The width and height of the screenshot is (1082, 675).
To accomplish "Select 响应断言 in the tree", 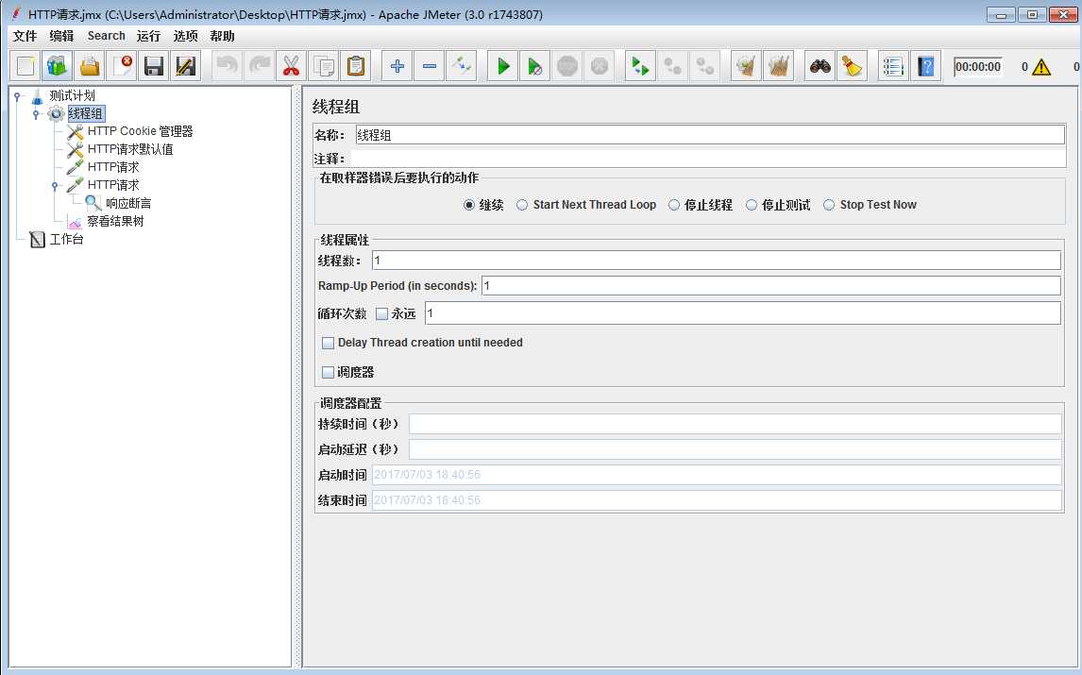I will click(128, 203).
